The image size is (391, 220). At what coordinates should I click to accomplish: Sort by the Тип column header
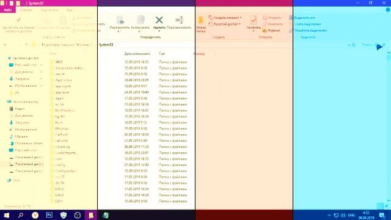tap(162, 54)
